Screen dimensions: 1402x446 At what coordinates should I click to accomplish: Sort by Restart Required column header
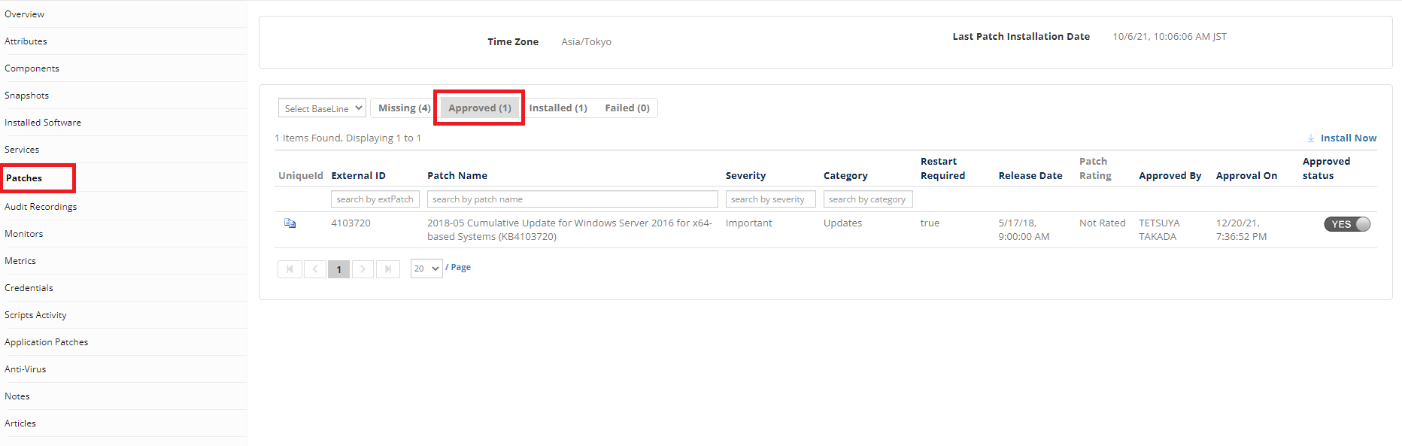pyautogui.click(x=942, y=168)
